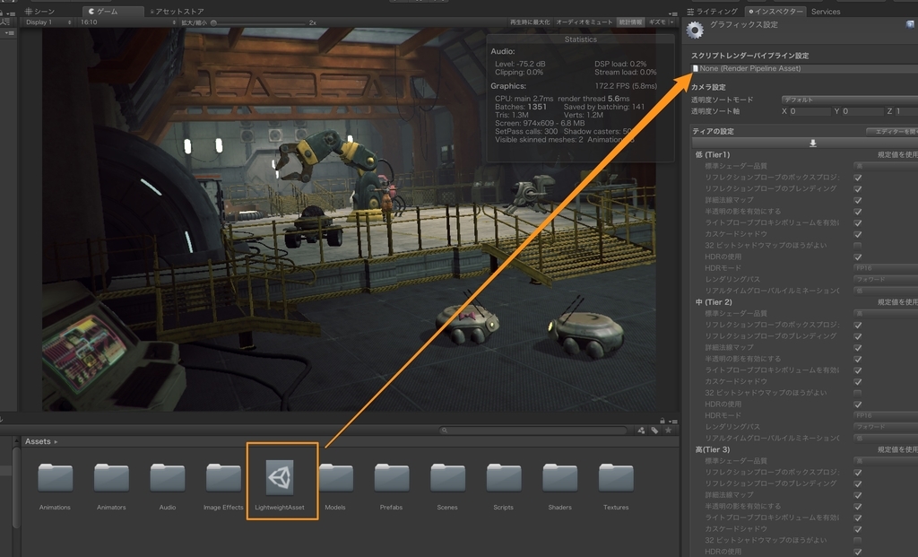
Task: Open the Audio folder
Action: pos(168,478)
